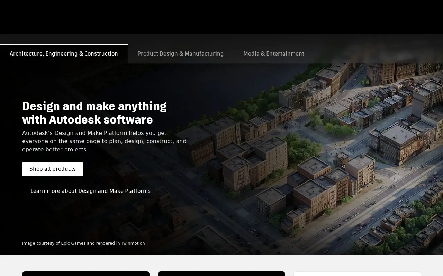Switch to Product Design & Manufacturing tab
Viewport: 443px width, 276px height.
click(181, 54)
